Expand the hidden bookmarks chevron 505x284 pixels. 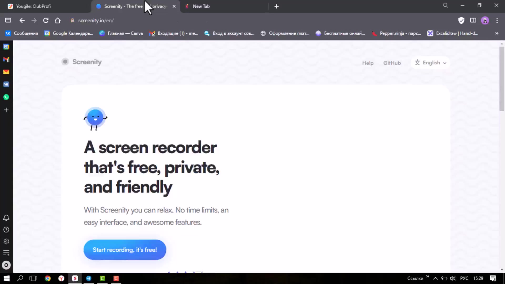(x=497, y=33)
